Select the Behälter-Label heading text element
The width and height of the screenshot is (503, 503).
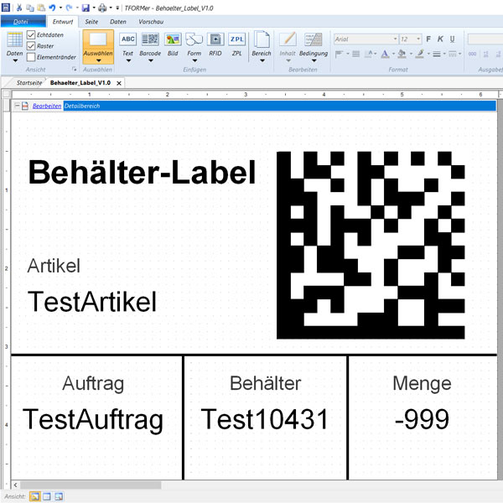(x=142, y=172)
